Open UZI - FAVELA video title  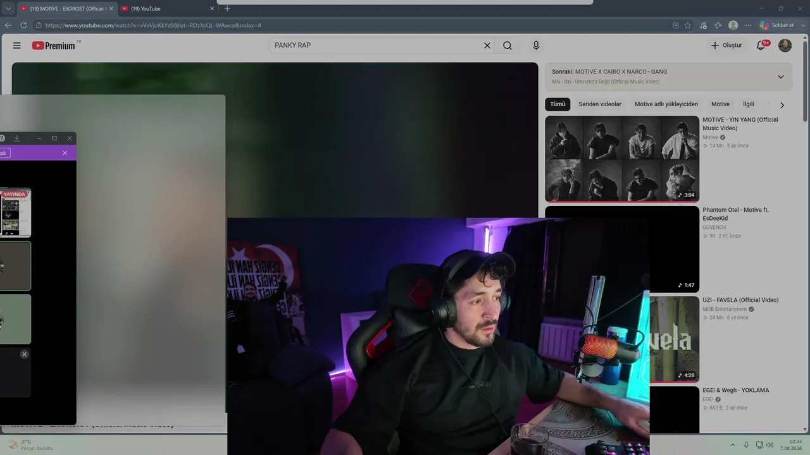(740, 300)
